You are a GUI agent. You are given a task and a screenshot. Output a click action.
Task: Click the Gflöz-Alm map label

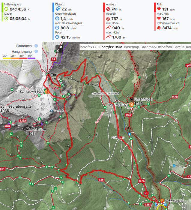118,137
